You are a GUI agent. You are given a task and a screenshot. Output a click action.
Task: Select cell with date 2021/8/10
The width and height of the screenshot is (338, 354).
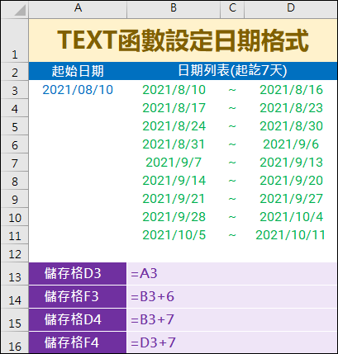pos(174,90)
